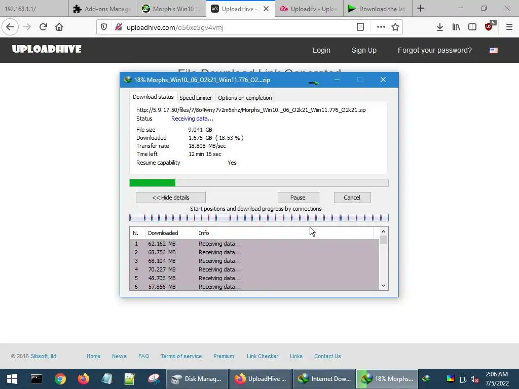Open Options on completion tab
Image resolution: width=519 pixels, height=389 pixels.
click(x=245, y=98)
